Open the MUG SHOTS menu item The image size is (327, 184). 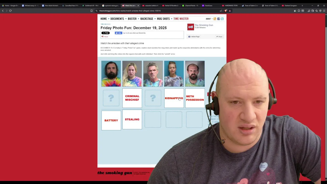(x=163, y=19)
